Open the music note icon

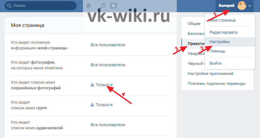click(103, 6)
